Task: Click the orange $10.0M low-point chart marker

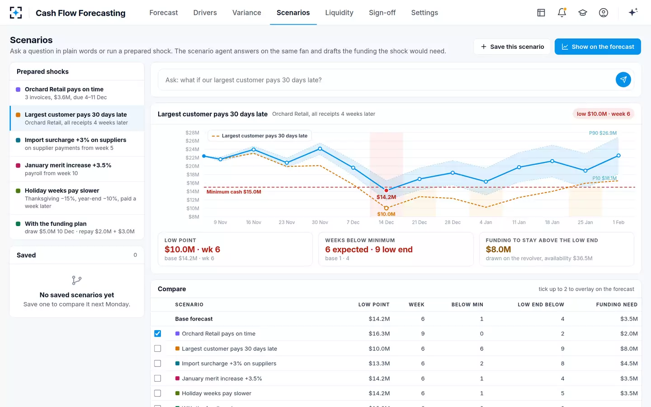Action: click(386, 208)
